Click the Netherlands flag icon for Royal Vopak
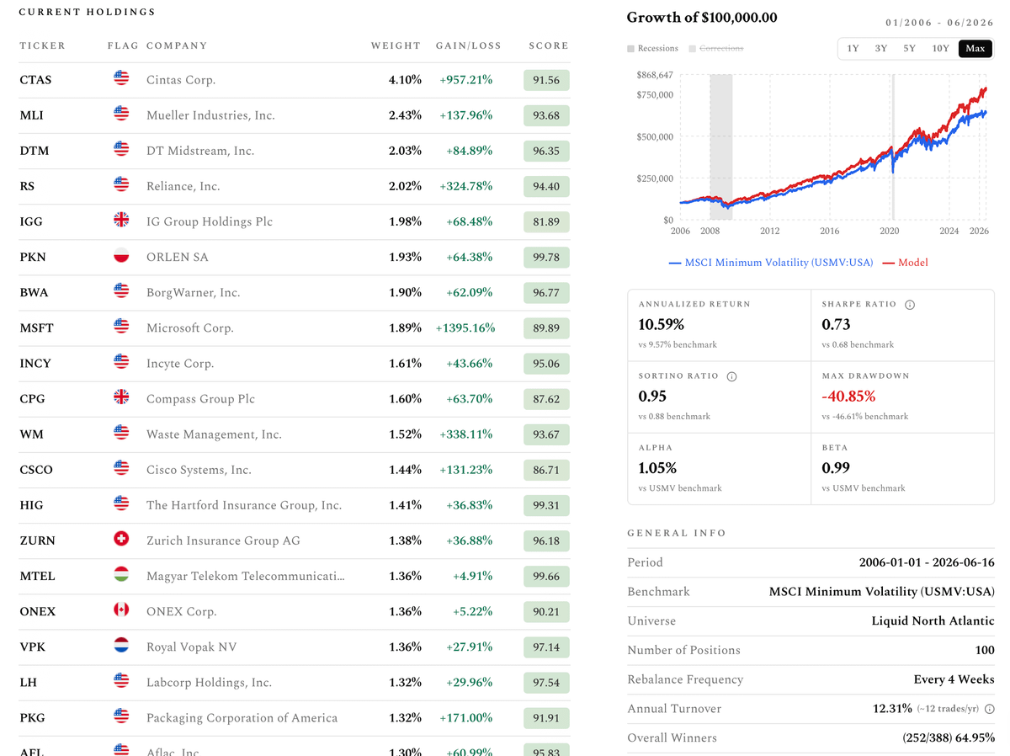1010x756 pixels. point(121,646)
